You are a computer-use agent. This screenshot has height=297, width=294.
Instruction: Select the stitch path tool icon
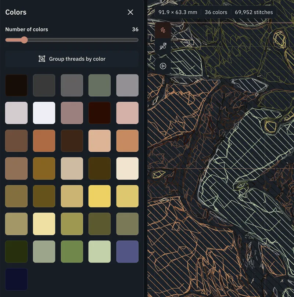point(163,30)
